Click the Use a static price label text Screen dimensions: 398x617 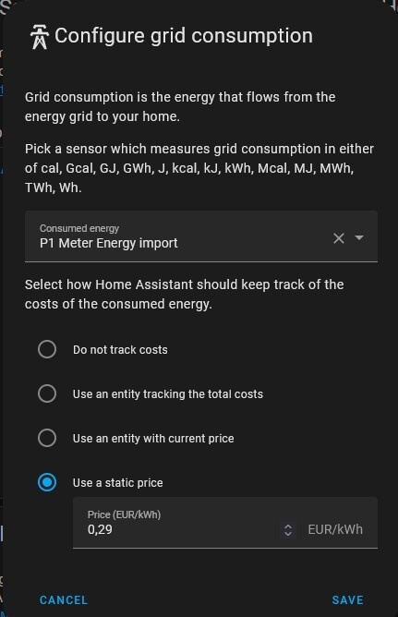tap(118, 483)
